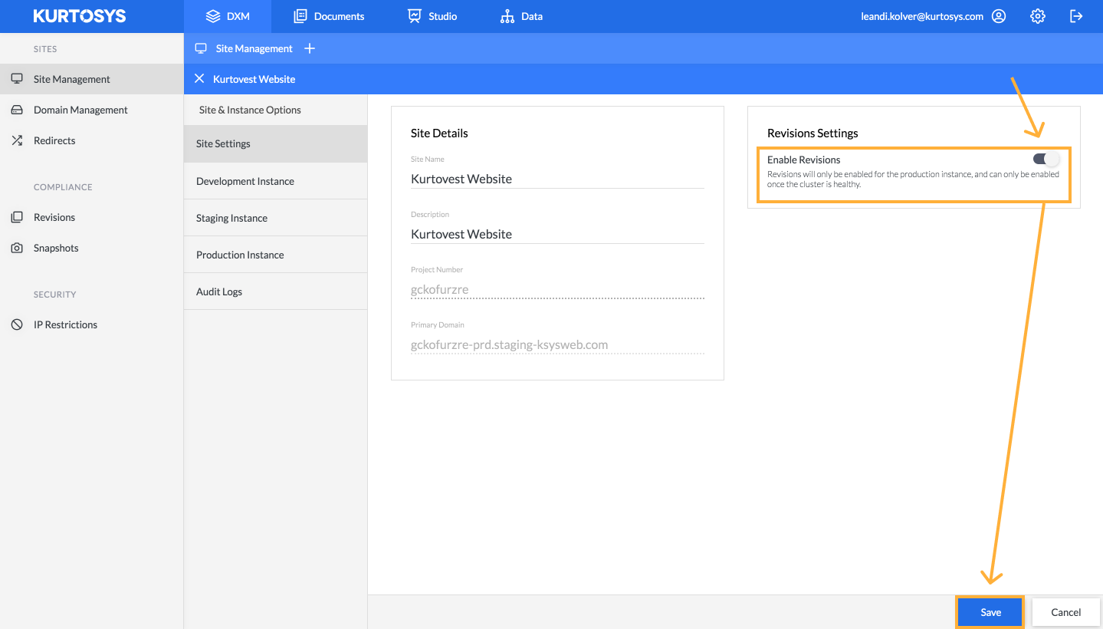Open Staging Instance settings

coord(275,218)
